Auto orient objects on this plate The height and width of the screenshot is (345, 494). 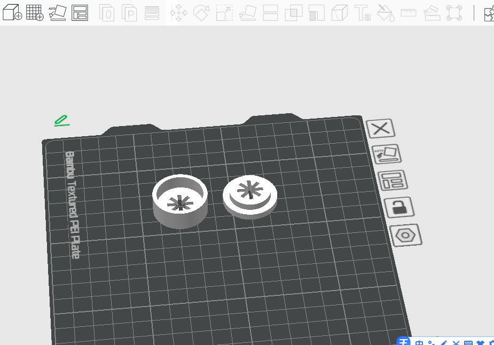coord(387,154)
